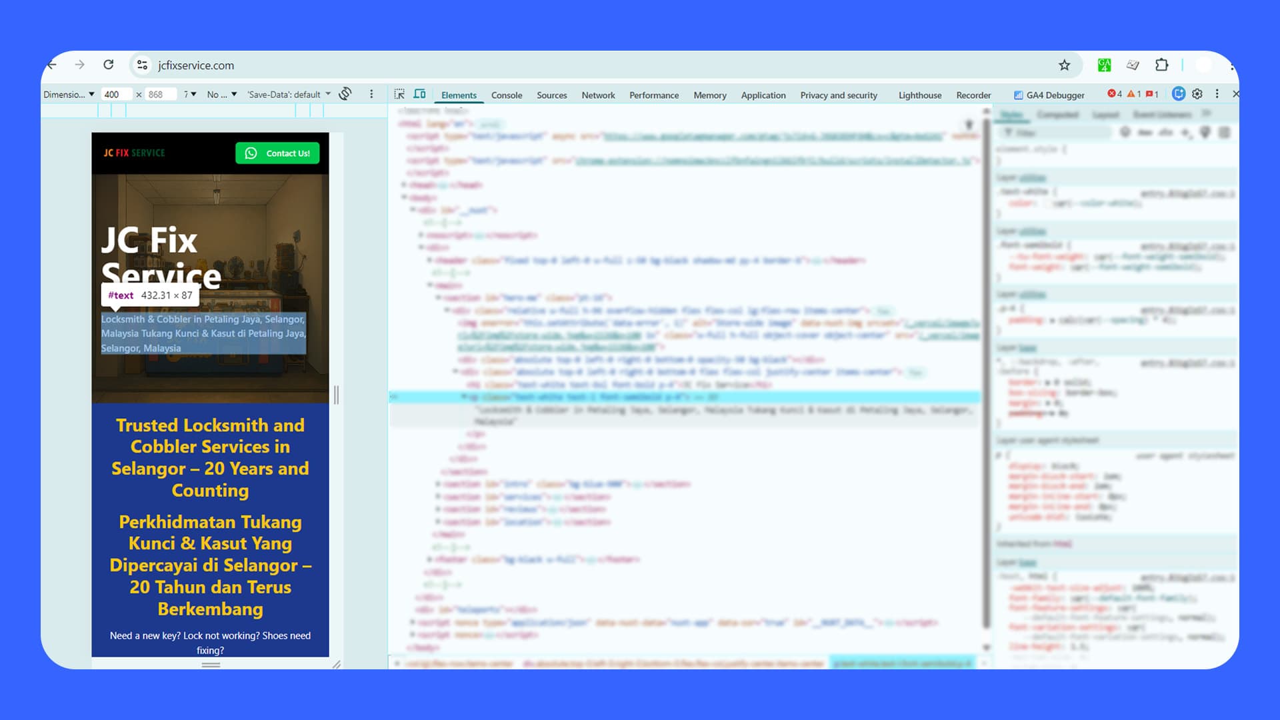Select the inspect element tool
This screenshot has height=720, width=1280.
point(399,95)
